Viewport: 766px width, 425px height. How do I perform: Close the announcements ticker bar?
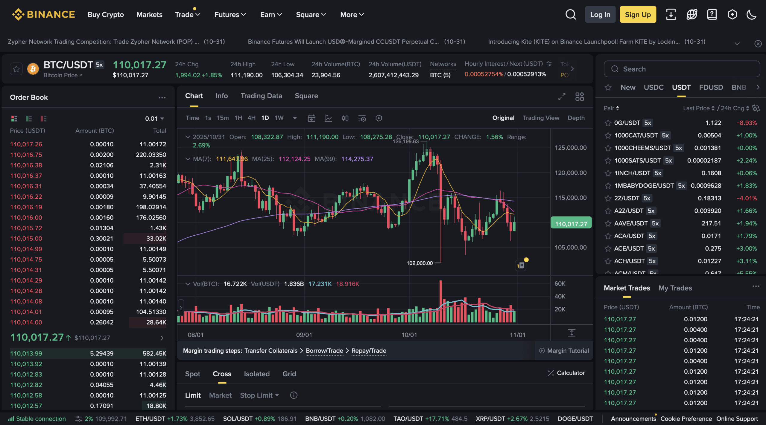(x=758, y=44)
